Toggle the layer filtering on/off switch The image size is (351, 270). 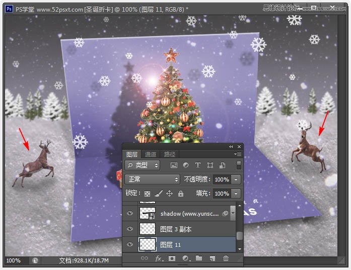pos(239,165)
